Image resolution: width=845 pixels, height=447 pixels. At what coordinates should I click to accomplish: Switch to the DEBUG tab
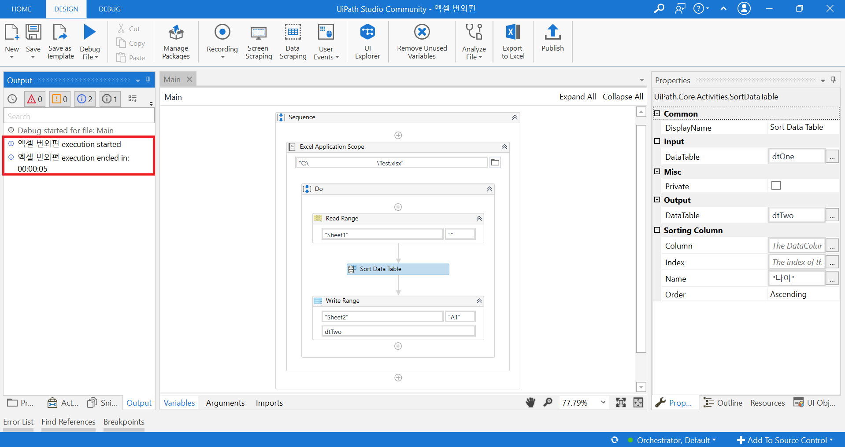click(110, 9)
